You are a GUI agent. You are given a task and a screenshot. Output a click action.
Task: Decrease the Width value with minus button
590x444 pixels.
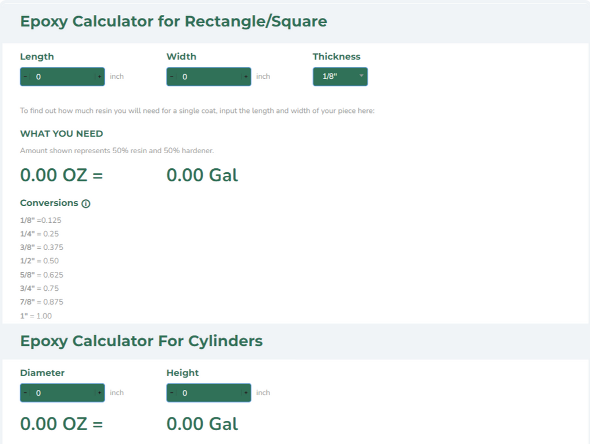(171, 77)
